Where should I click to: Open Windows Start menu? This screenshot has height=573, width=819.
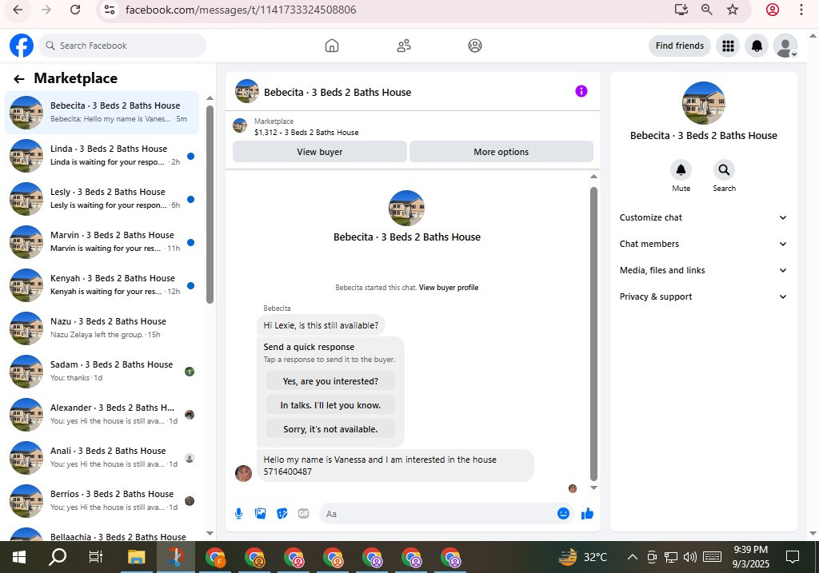click(x=19, y=557)
